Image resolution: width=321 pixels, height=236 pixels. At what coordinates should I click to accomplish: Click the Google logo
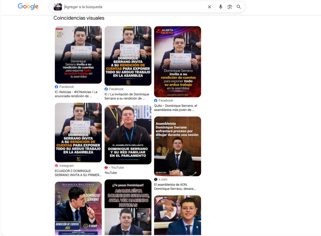pos(28,7)
